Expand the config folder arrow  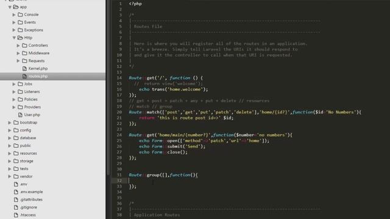click(10, 130)
